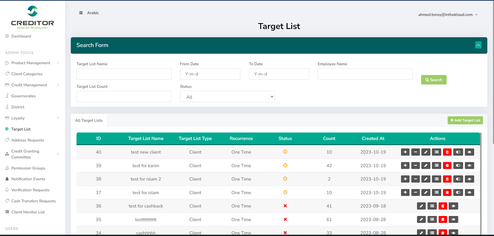Open hamburger menu icon beside Arabic

click(81, 13)
